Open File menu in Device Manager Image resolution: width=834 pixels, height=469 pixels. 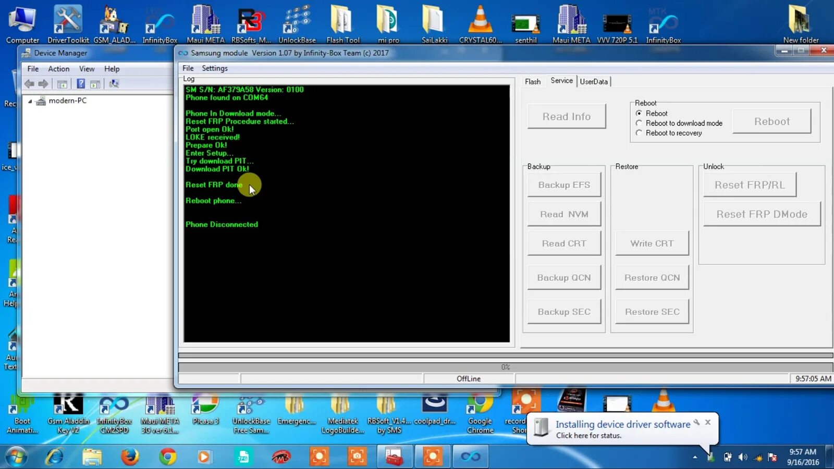33,69
